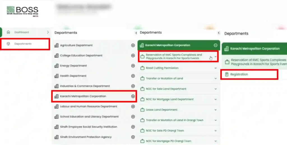The width and height of the screenshot is (287, 145).
Task: Expand NOC for Mortgage Land Department chevron
Action: [x=215, y=99]
